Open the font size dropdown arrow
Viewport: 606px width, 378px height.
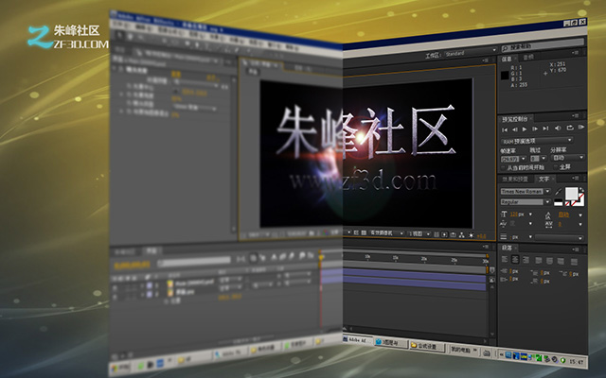pyautogui.click(x=530, y=215)
